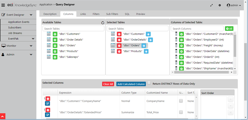This screenshot has height=120, width=248.
Task: Show columns arrow for "dbo"."OrderDetails"
Action: coord(151,40)
